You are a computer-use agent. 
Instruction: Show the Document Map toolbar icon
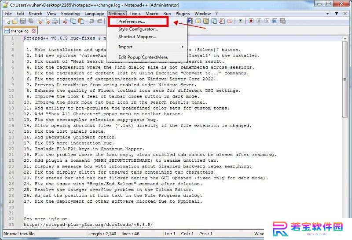pos(206,21)
